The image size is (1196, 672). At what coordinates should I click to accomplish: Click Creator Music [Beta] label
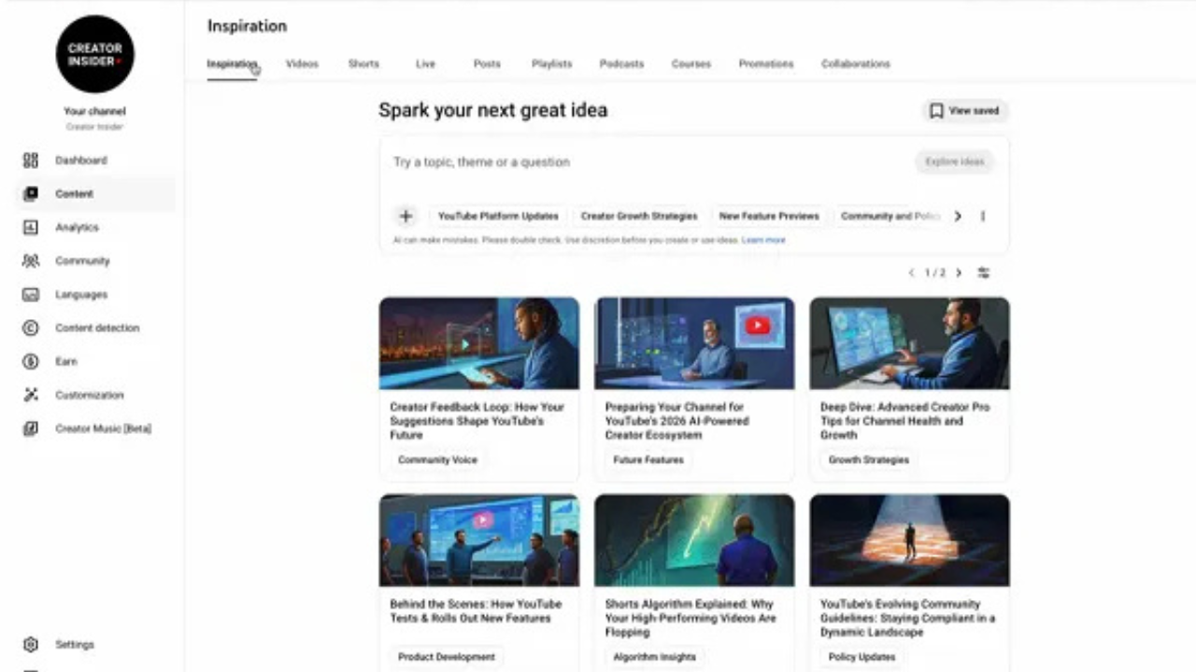(103, 429)
